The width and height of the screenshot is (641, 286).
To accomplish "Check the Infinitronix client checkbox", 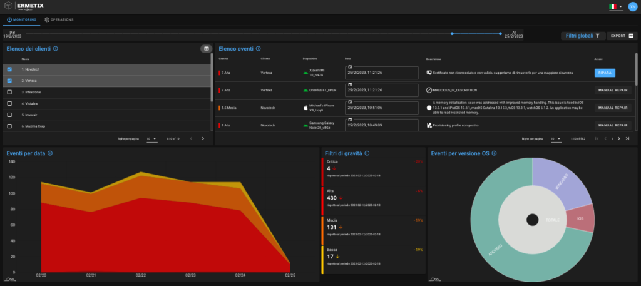I will [x=9, y=92].
